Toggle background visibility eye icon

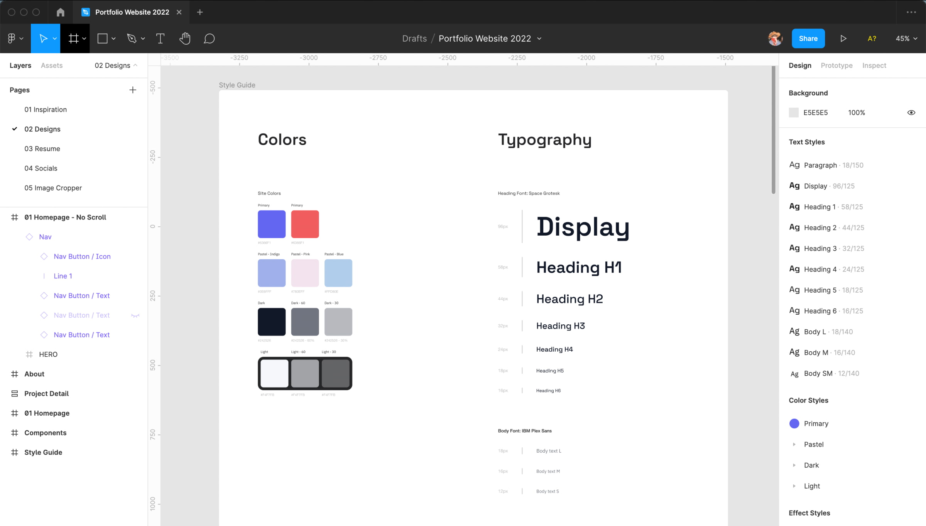[911, 113]
